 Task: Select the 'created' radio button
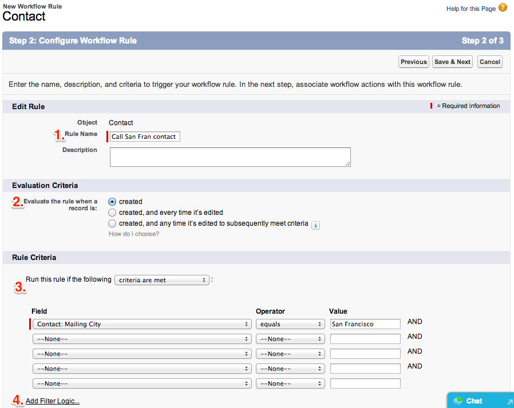[112, 202]
